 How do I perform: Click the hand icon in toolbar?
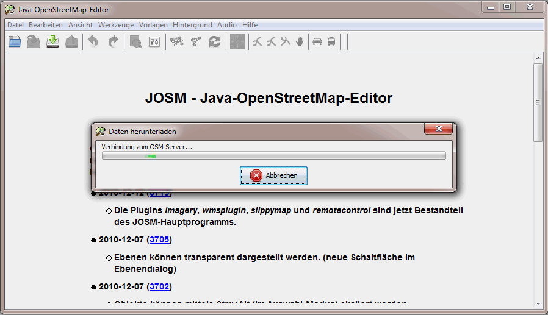pos(300,41)
